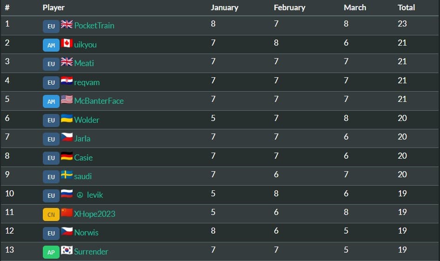This screenshot has width=440, height=261.
Task: Click the Croatia flag beside reqvam
Action: tap(67, 81)
